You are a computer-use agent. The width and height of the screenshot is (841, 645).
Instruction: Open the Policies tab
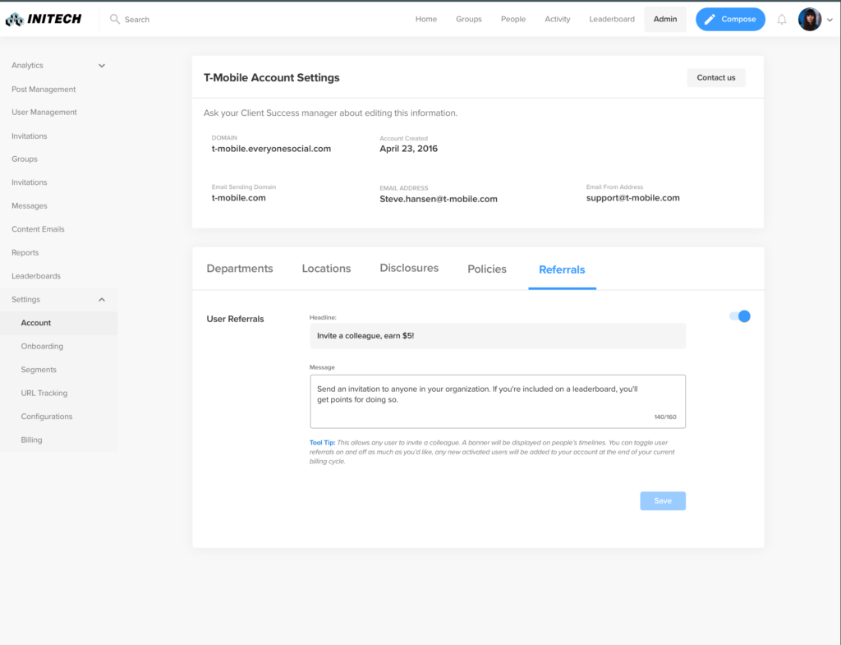[487, 270]
